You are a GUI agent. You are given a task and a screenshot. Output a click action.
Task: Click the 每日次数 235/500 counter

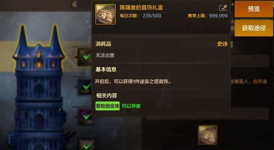click(x=140, y=16)
